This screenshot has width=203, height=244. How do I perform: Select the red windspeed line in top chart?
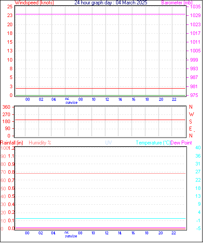pos(100,88)
